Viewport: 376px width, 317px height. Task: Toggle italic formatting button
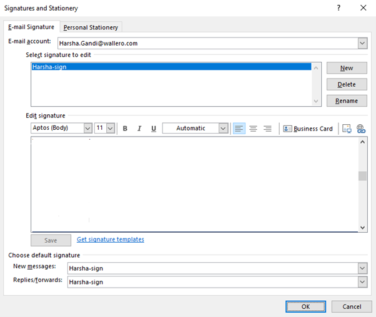tap(139, 129)
